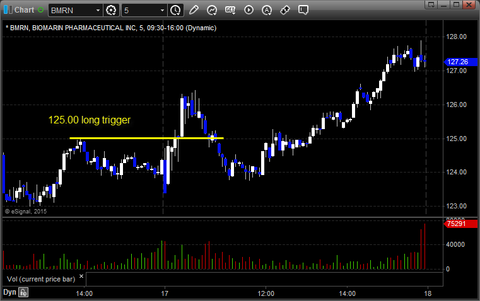This screenshot has height=301, width=480.
Task: Click the 17 date label on time axis
Action: click(x=165, y=293)
